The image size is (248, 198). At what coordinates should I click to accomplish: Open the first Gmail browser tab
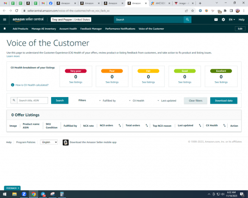[x=5, y=3]
